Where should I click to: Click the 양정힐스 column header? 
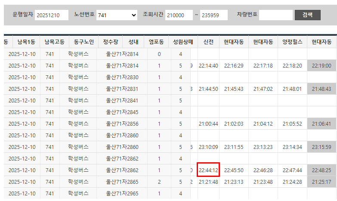(293, 42)
